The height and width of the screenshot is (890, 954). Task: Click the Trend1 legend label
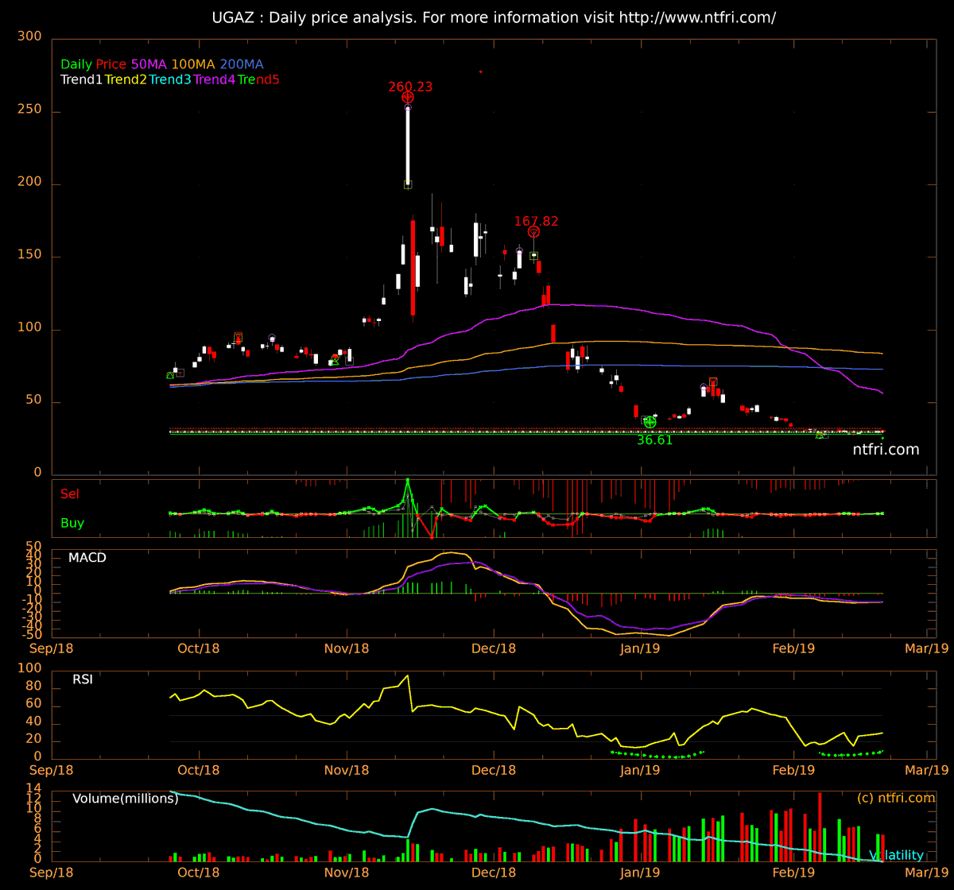pyautogui.click(x=81, y=79)
